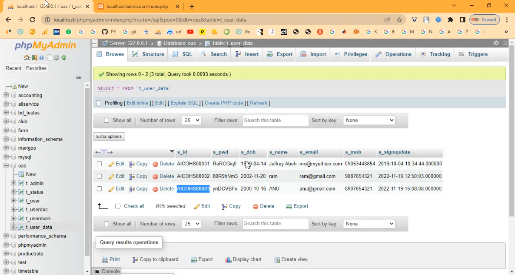The image size is (515, 275).
Task: Click the phpMyAdmin home icon
Action: [x=27, y=57]
